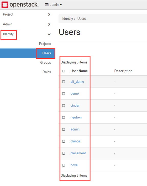Check the placement user checkbox
The width and height of the screenshot is (147, 186).
point(64,153)
